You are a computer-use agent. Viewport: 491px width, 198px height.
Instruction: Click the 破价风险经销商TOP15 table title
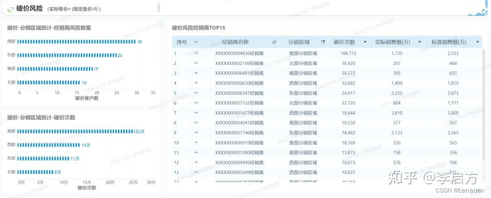point(199,28)
